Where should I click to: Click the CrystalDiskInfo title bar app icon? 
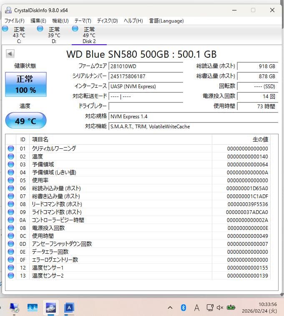click(8, 10)
